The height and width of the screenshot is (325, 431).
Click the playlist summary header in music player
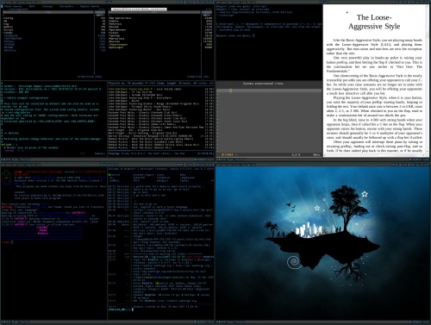point(161,83)
